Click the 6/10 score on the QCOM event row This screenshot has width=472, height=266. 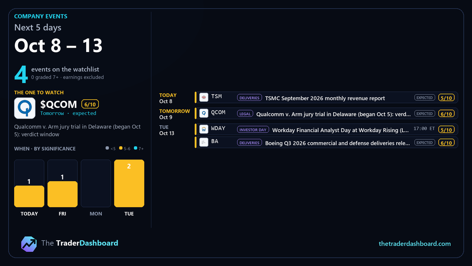pos(446,113)
